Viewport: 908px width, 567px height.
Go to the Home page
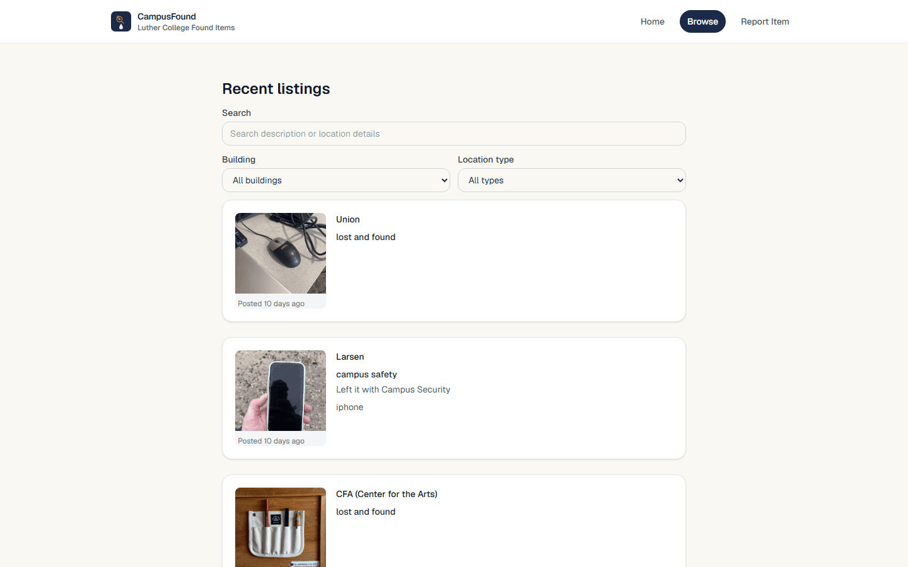click(652, 21)
